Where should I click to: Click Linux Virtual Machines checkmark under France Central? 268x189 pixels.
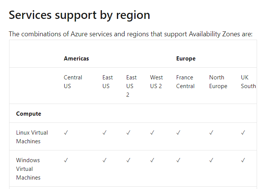178,133
